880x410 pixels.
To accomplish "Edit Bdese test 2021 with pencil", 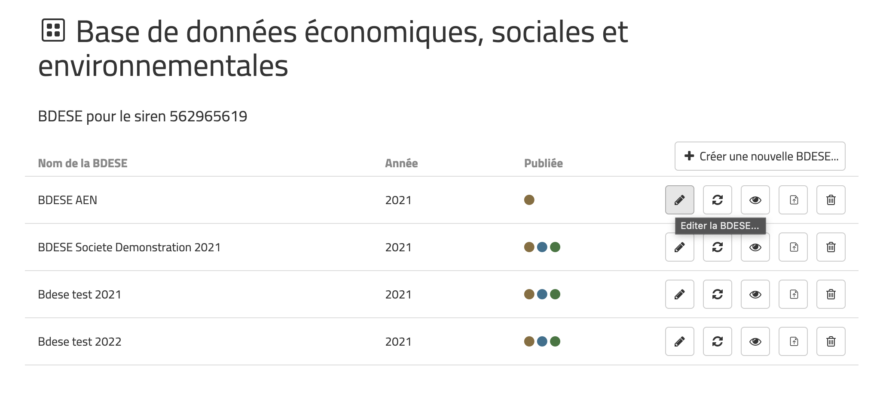I will point(679,294).
